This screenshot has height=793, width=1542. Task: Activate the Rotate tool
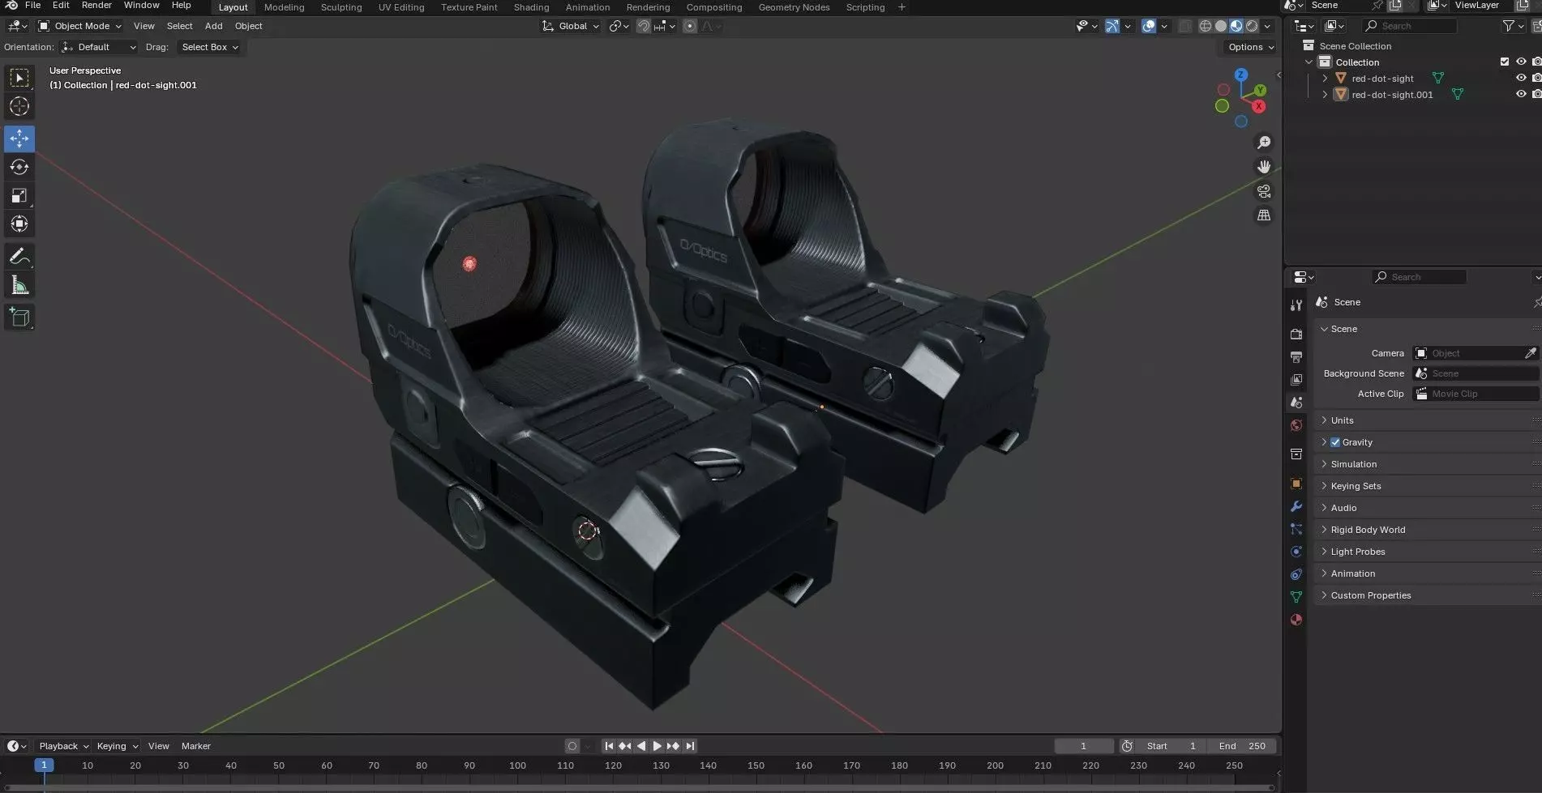coord(19,167)
